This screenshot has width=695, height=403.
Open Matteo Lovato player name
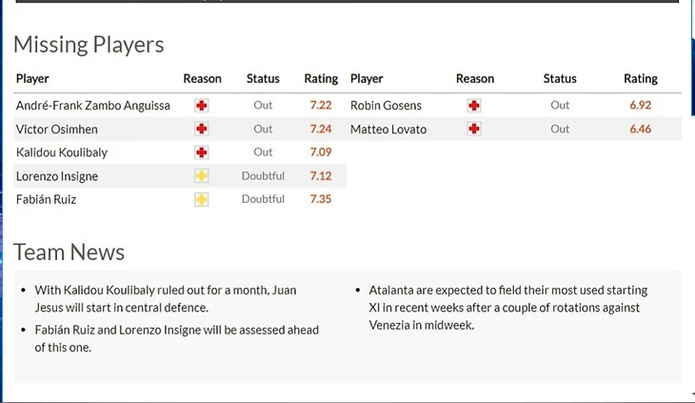click(388, 129)
